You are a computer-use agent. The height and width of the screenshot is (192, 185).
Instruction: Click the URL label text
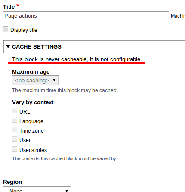point(25,112)
